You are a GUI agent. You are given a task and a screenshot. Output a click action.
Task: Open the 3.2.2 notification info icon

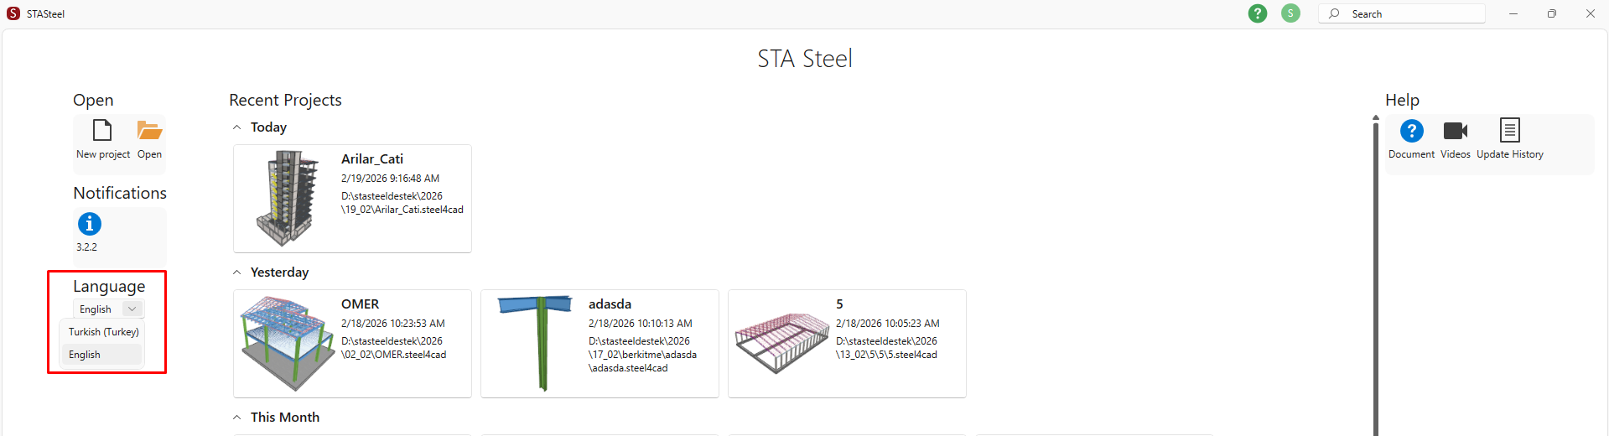[89, 224]
